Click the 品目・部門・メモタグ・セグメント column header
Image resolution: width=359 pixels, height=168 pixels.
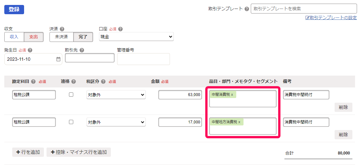[x=244, y=82]
